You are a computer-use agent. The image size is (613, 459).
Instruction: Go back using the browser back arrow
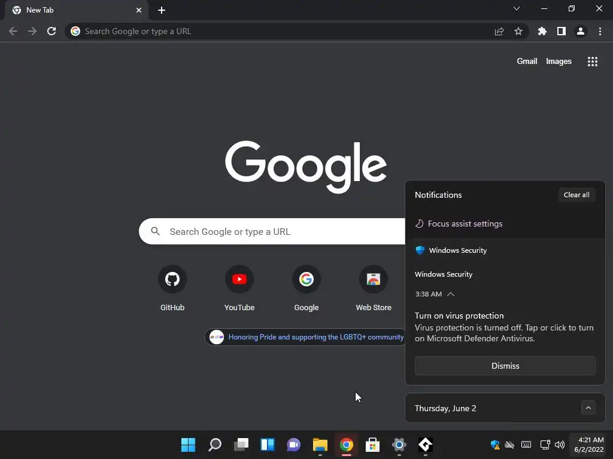(13, 31)
